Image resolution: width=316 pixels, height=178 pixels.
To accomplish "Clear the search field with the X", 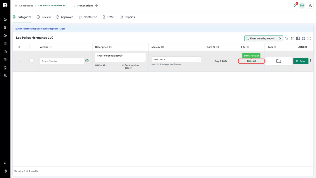I will coord(280,38).
